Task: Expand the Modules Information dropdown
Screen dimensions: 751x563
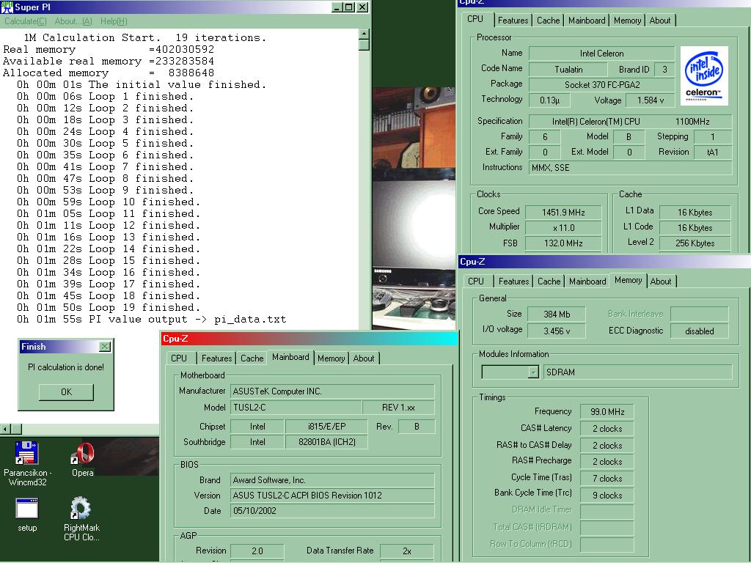Action: pos(533,372)
